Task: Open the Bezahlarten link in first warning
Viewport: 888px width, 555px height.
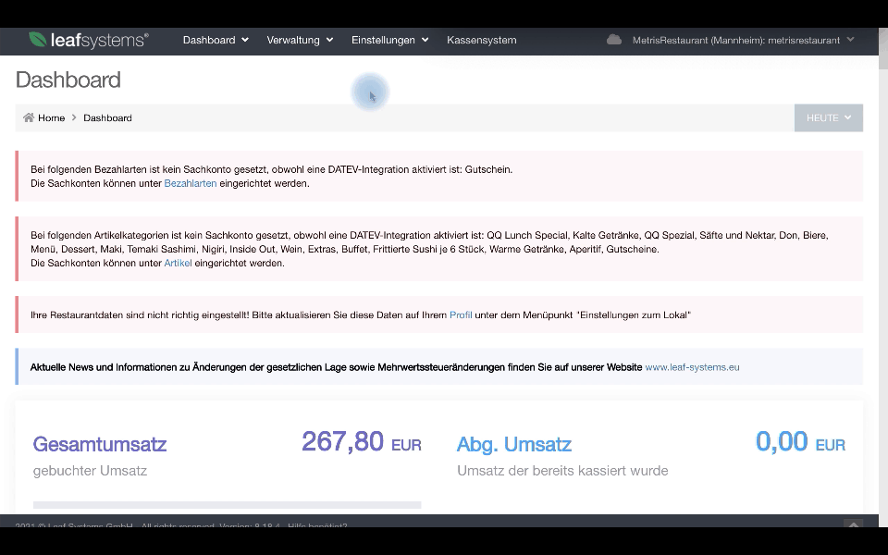Action: click(x=190, y=183)
